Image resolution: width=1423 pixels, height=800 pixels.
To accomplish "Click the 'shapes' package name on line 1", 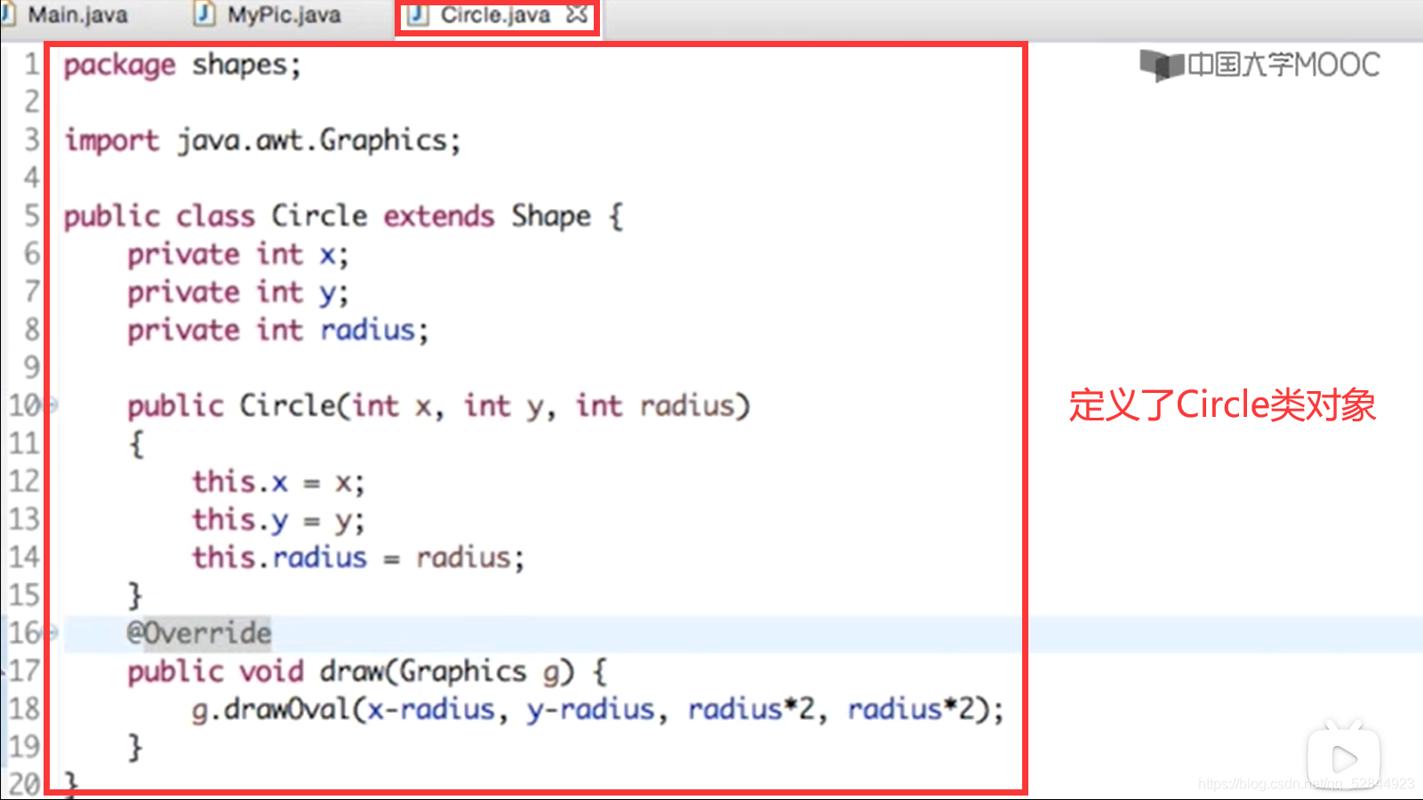I will click(x=240, y=65).
